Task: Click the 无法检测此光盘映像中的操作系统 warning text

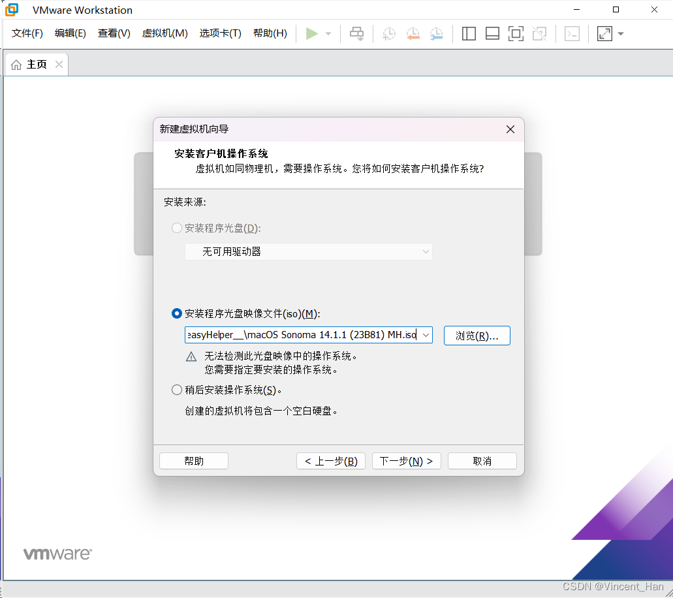Action: pyautogui.click(x=281, y=356)
